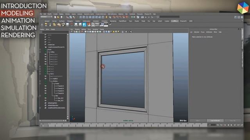Click the play forward button

pyautogui.click(x=232, y=125)
